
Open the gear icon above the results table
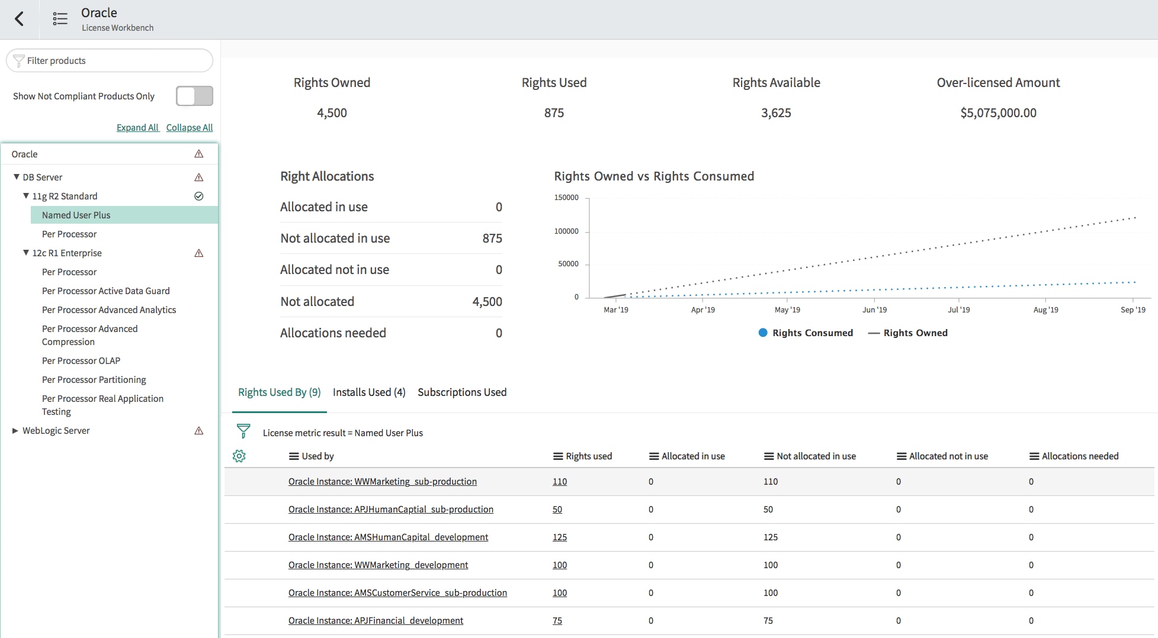239,456
